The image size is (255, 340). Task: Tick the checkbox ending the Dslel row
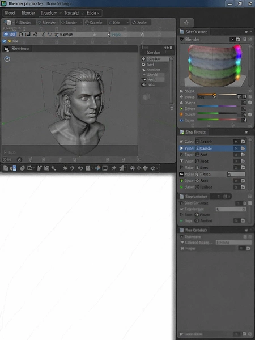click(250, 203)
